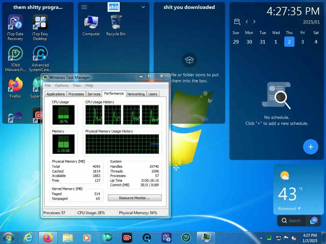The width and height of the screenshot is (326, 244).
Task: Click Up Time value 0:00:16:15
Action: 150,180
